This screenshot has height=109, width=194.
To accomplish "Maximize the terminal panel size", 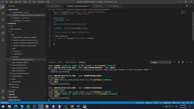I will point(187,62).
